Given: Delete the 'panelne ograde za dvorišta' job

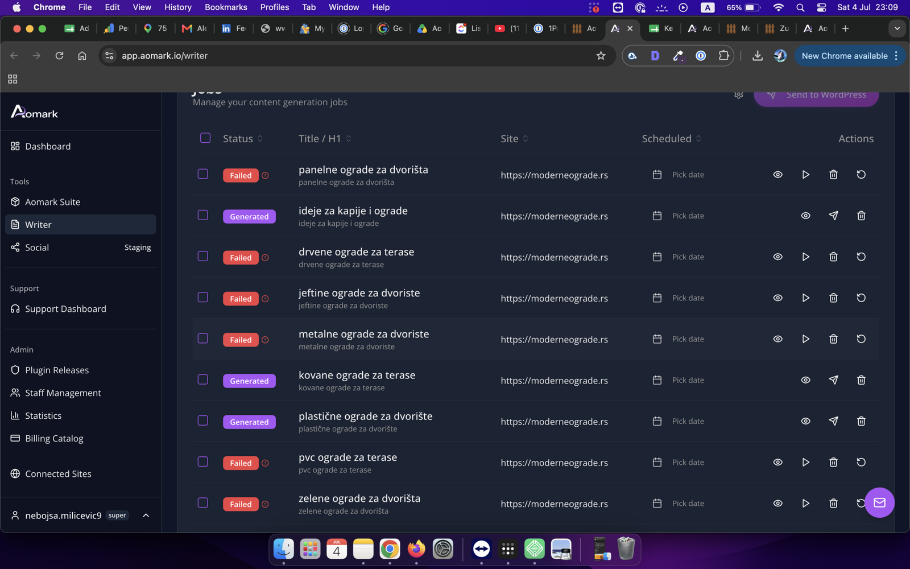Looking at the screenshot, I should tap(833, 175).
